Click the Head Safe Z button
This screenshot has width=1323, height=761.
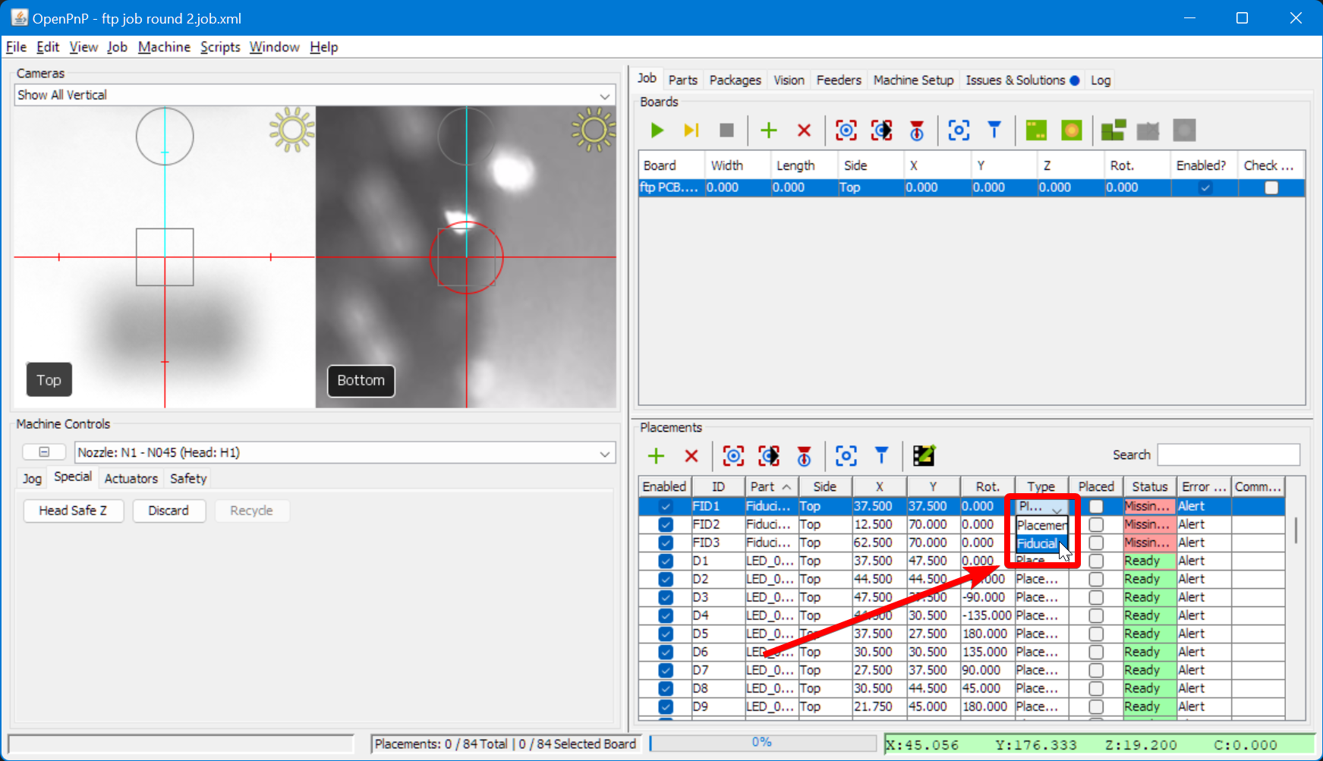[73, 511]
